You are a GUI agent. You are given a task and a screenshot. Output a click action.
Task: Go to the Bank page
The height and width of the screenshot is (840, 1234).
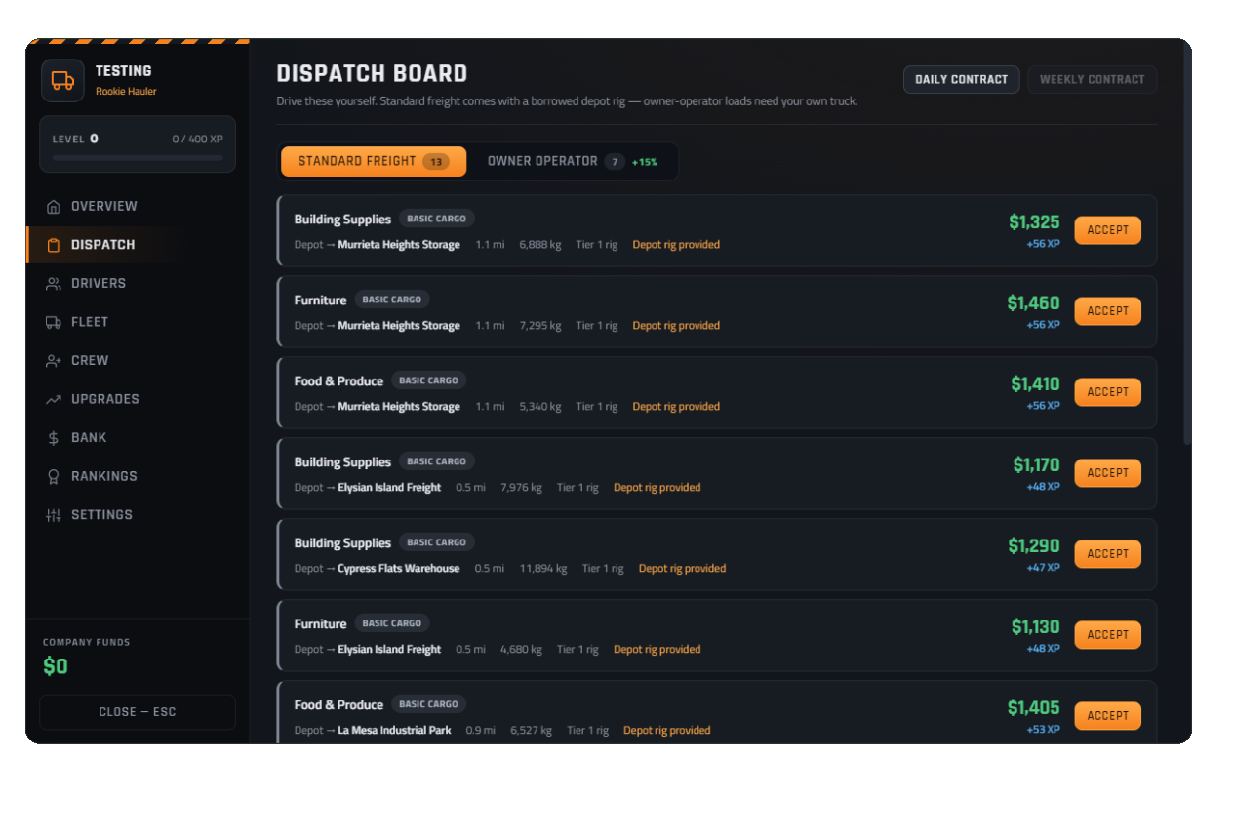click(x=138, y=438)
